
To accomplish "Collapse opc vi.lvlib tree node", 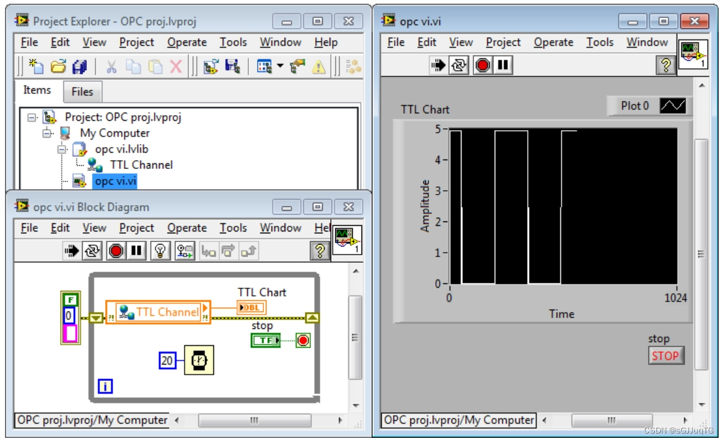I will pyautogui.click(x=62, y=150).
